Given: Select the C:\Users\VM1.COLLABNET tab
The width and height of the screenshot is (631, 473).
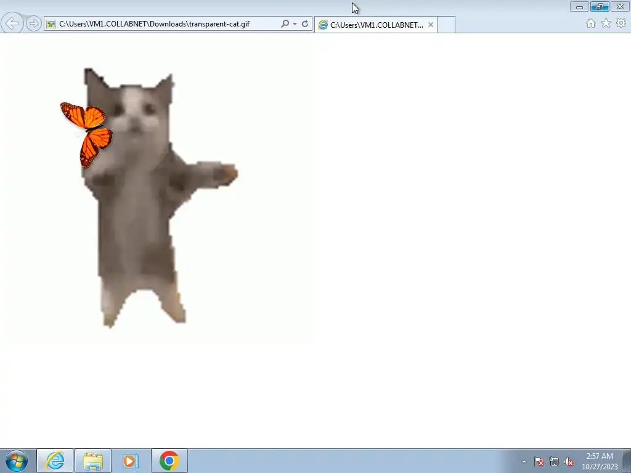Looking at the screenshot, I should tap(376, 25).
